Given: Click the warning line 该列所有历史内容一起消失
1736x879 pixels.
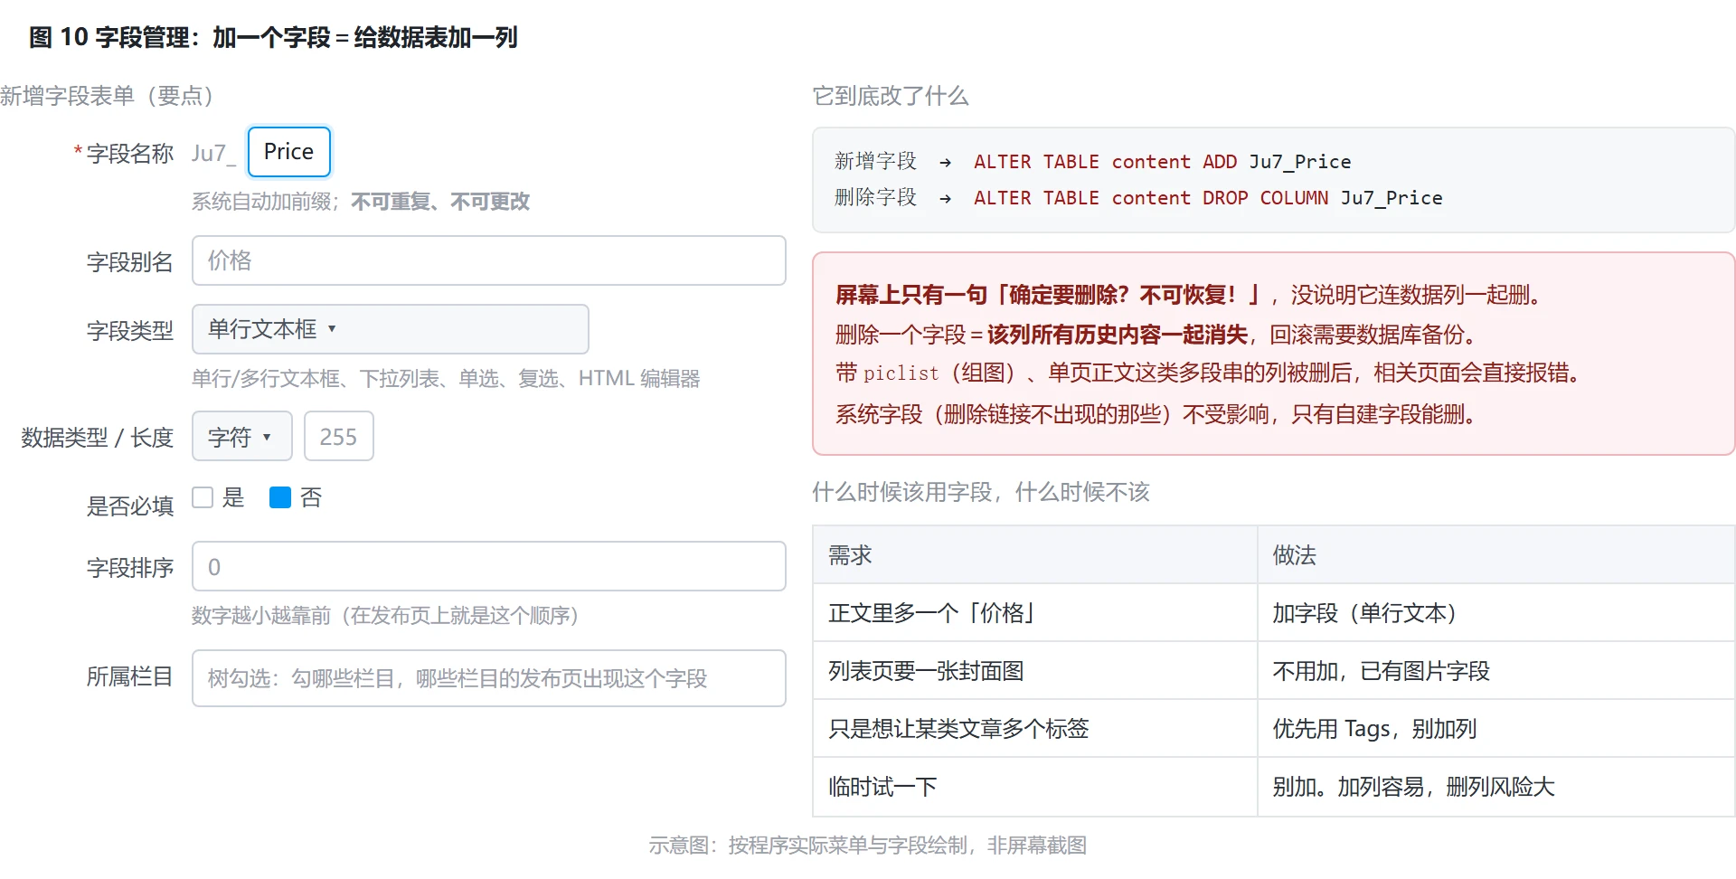Looking at the screenshot, I should point(1156,335).
